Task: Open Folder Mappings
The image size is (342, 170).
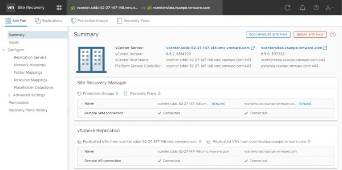Action: (x=28, y=72)
